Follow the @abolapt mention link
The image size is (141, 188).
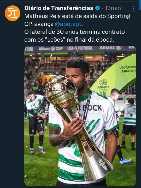pyautogui.click(x=68, y=24)
